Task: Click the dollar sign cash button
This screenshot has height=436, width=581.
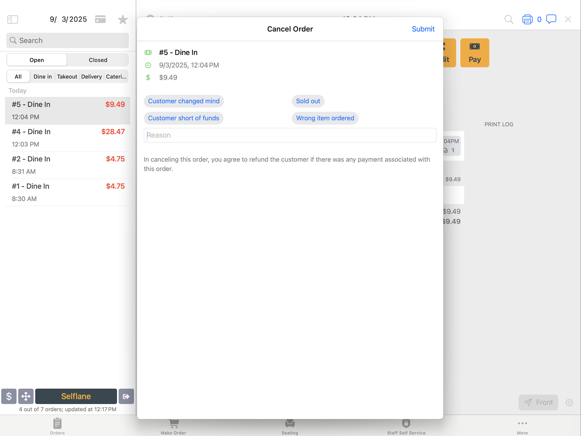Action: coord(9,396)
